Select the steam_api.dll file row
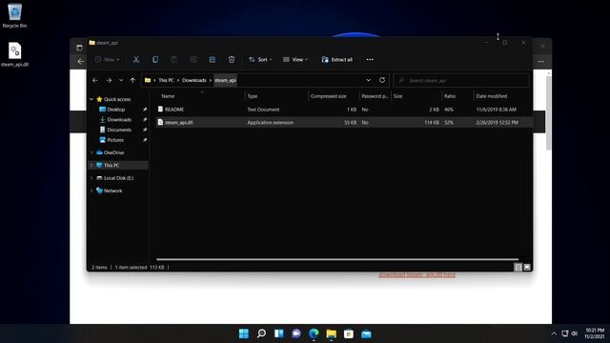Screen dimensions: 610x343 point(344,123)
